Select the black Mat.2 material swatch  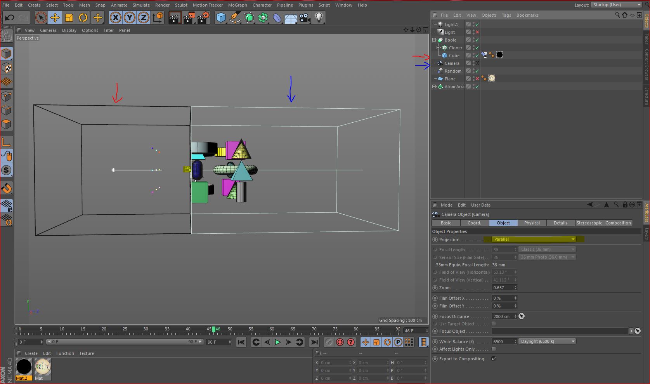coord(24,367)
